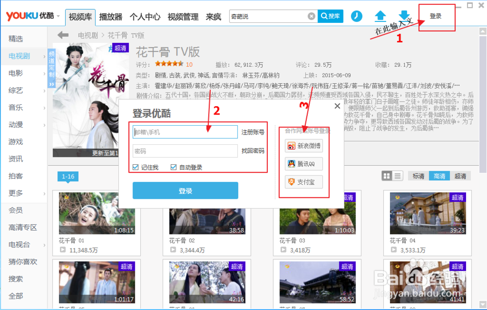Expand the 电视台 sidebar category

coord(44,245)
